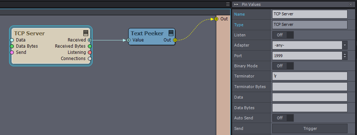
Task: Click the TCP Server node menu icon
Action: (86, 33)
